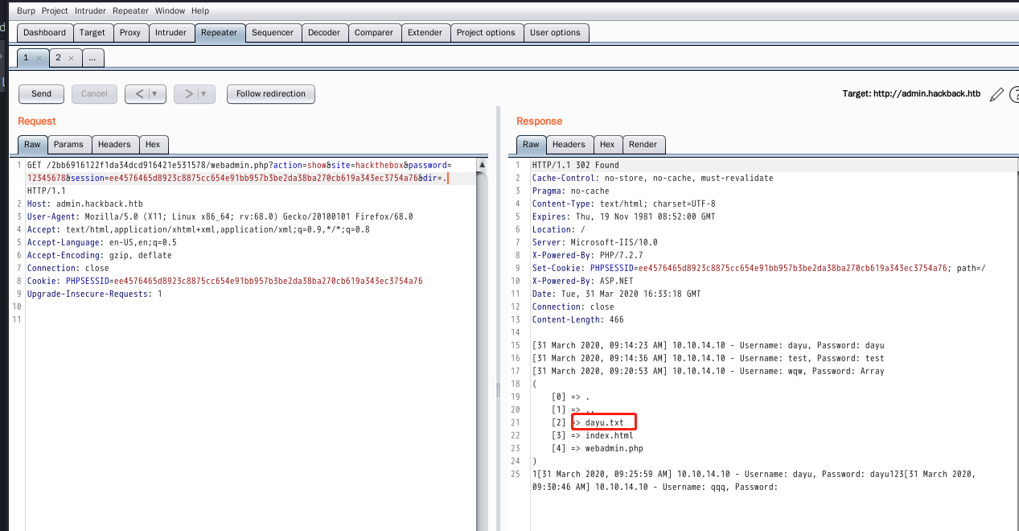The image size is (1019, 531).
Task: Open the Window menu
Action: pos(170,11)
